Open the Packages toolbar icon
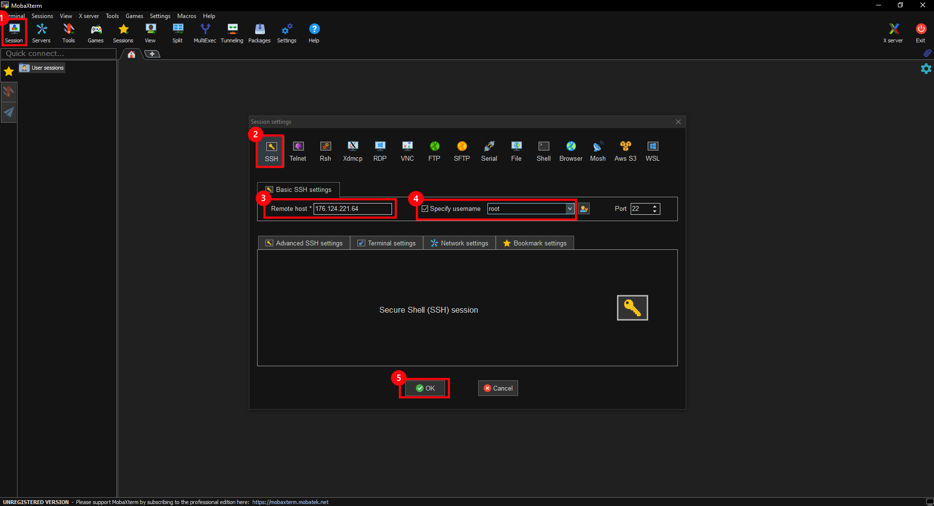The width and height of the screenshot is (934, 506). (260, 33)
